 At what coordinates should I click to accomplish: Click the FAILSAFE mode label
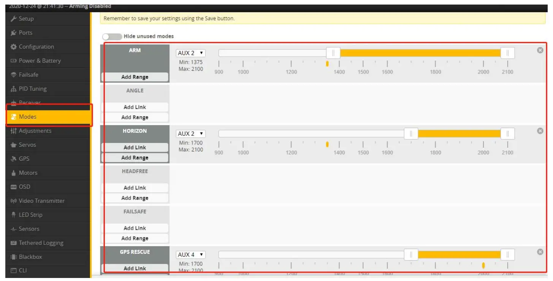point(135,212)
